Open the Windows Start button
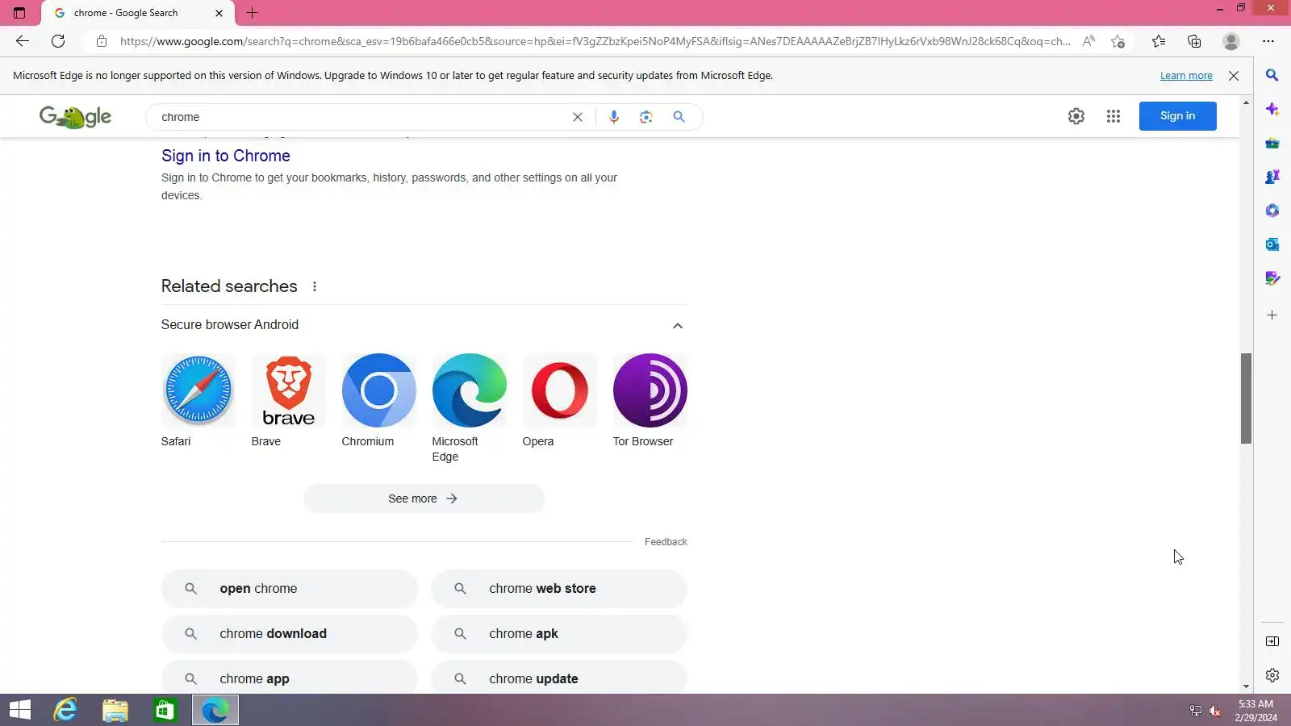 click(20, 710)
